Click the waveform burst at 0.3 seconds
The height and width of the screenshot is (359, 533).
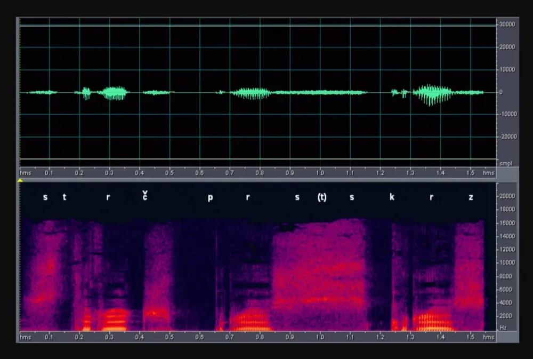[x=115, y=93]
